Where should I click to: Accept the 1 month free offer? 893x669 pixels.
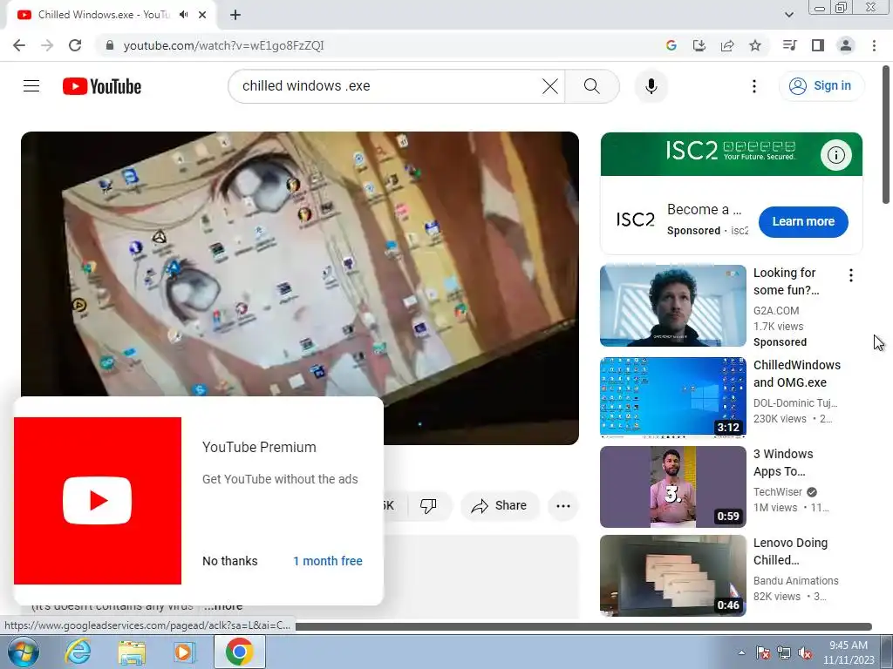click(x=328, y=561)
